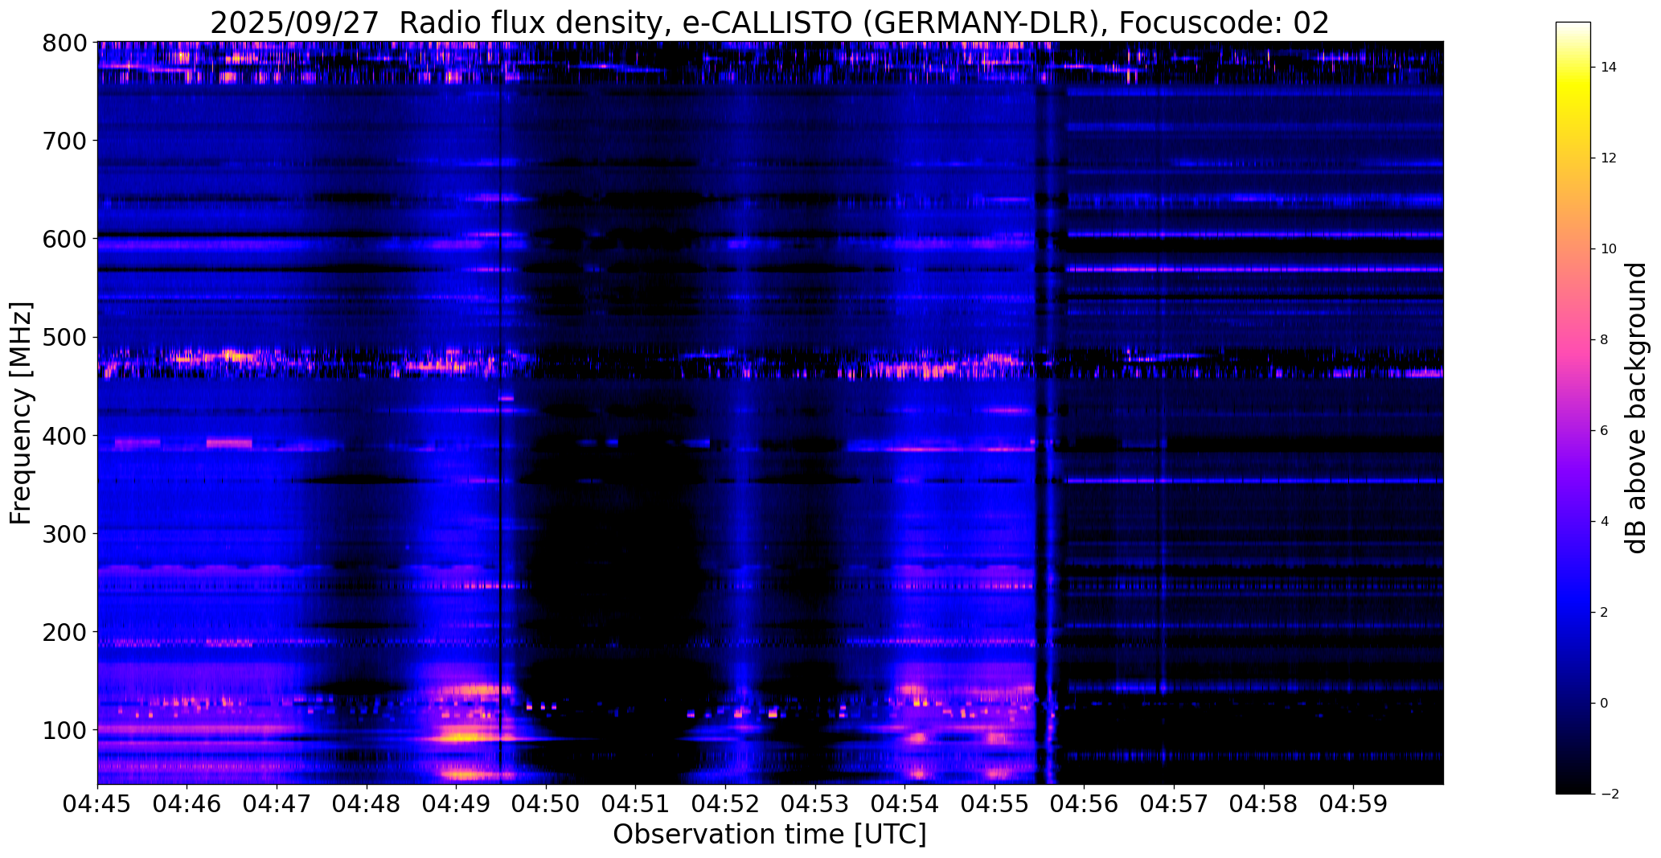Click the 200 frequency tick label

pyautogui.click(x=64, y=632)
